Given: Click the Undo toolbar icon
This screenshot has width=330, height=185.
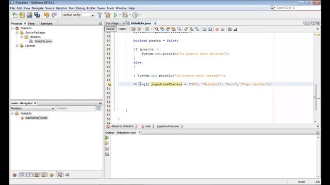Looking at the screenshot, I should coord(46,15).
